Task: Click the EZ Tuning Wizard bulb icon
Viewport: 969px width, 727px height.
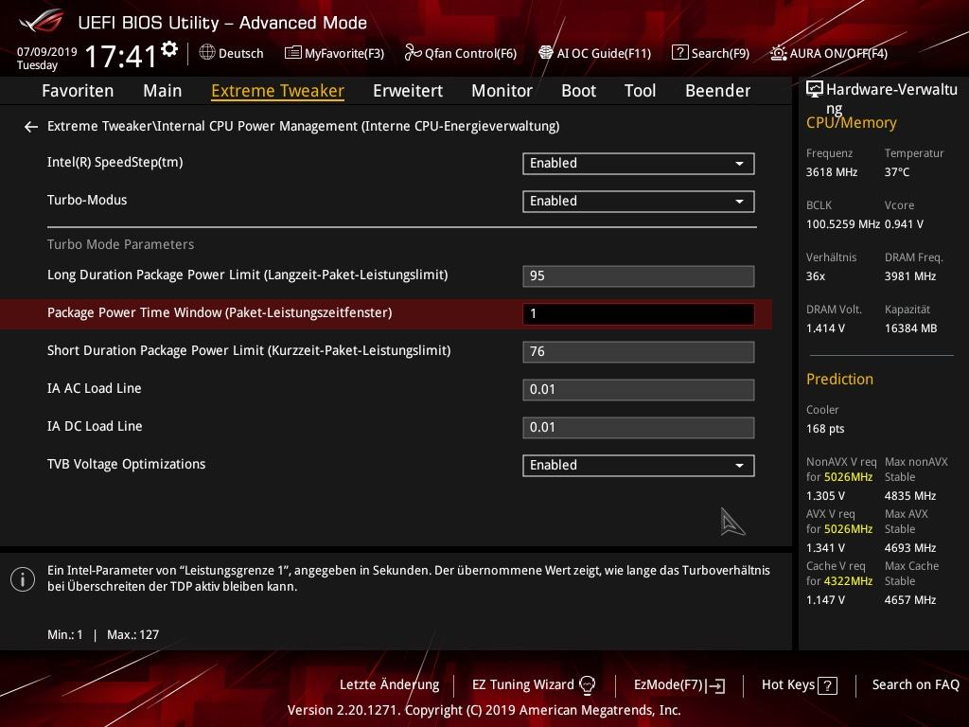Action: [587, 685]
